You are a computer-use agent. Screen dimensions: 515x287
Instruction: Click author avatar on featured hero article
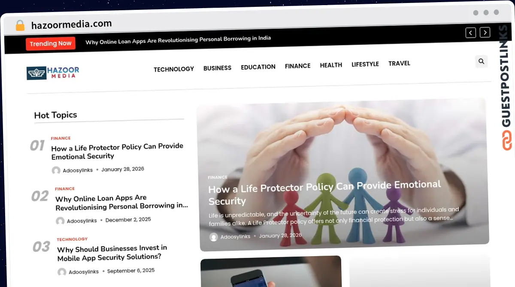click(x=213, y=237)
